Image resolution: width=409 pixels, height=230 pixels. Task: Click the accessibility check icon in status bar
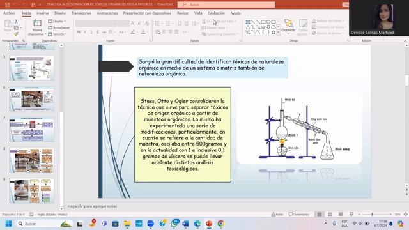[x=31, y=215]
